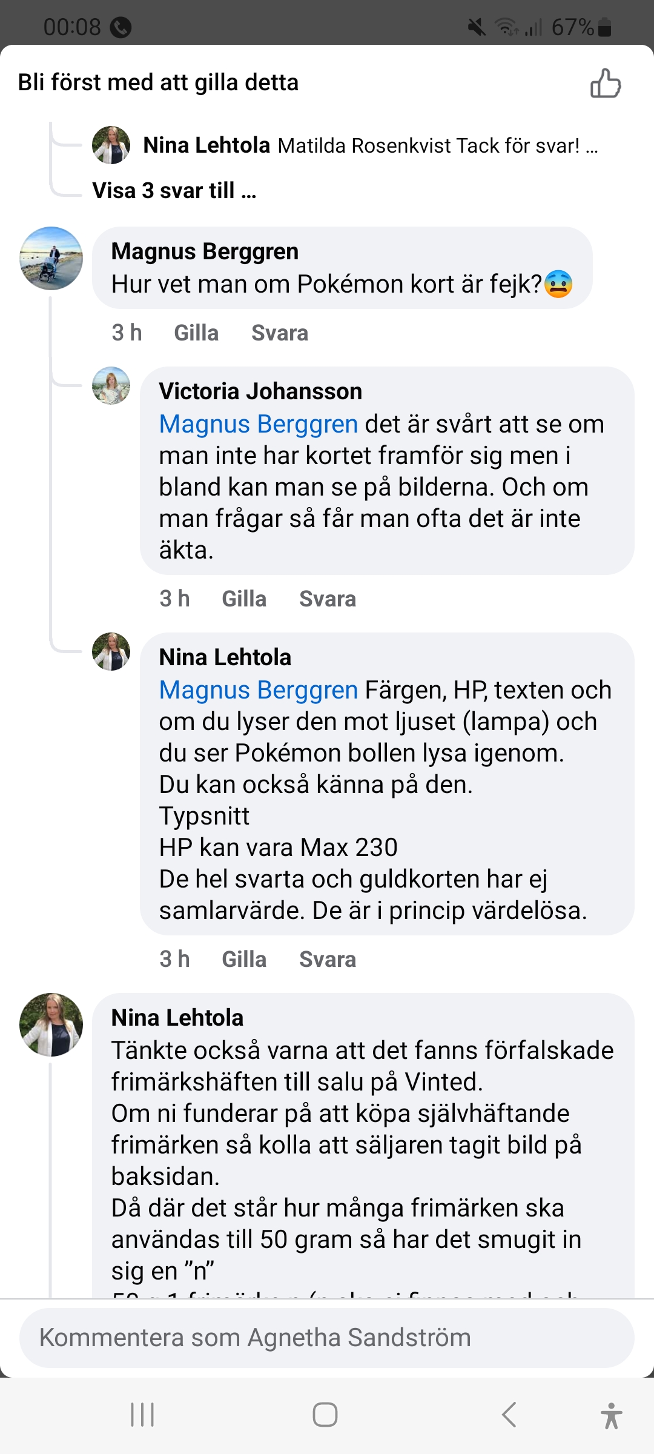The width and height of the screenshot is (654, 1454).
Task: Tap the thumbs-up like icon at top
Action: [606, 84]
